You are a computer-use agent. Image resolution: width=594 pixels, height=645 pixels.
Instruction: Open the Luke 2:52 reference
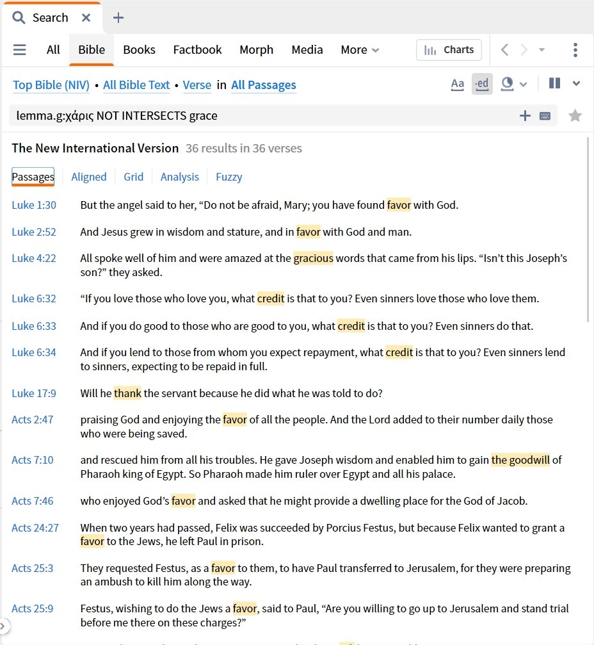click(x=34, y=232)
